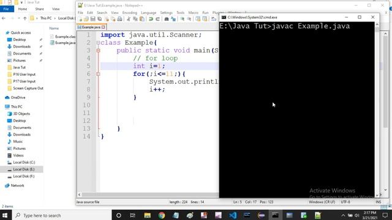The image size is (392, 220).
Task: Open the View menu in Notepad++
Action: pyautogui.click(x=115, y=13)
